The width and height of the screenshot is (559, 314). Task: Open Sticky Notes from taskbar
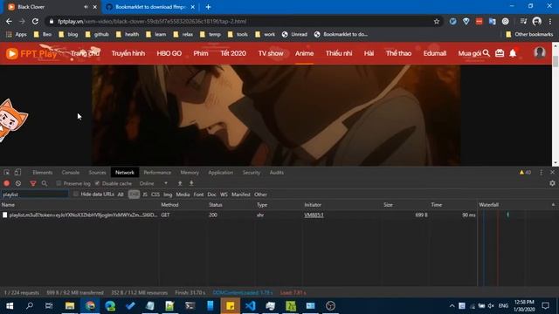coord(231,306)
